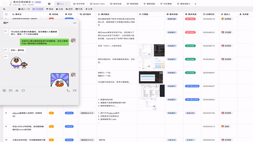Click 插入一行 to insert a row
The image size is (253, 142).
click(24, 9)
